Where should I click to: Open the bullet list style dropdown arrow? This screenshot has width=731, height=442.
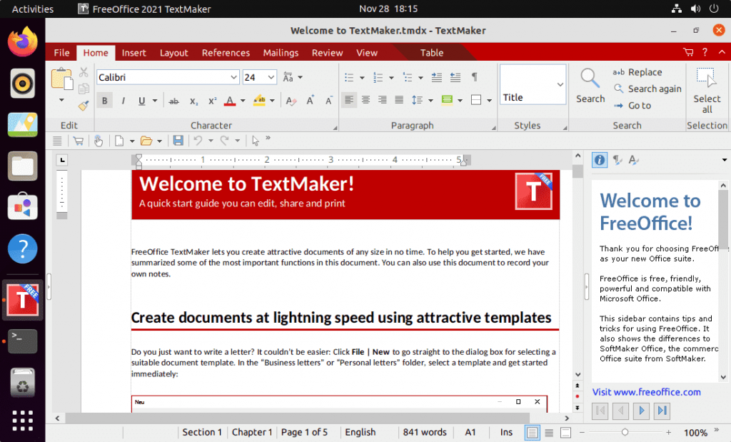(x=362, y=78)
